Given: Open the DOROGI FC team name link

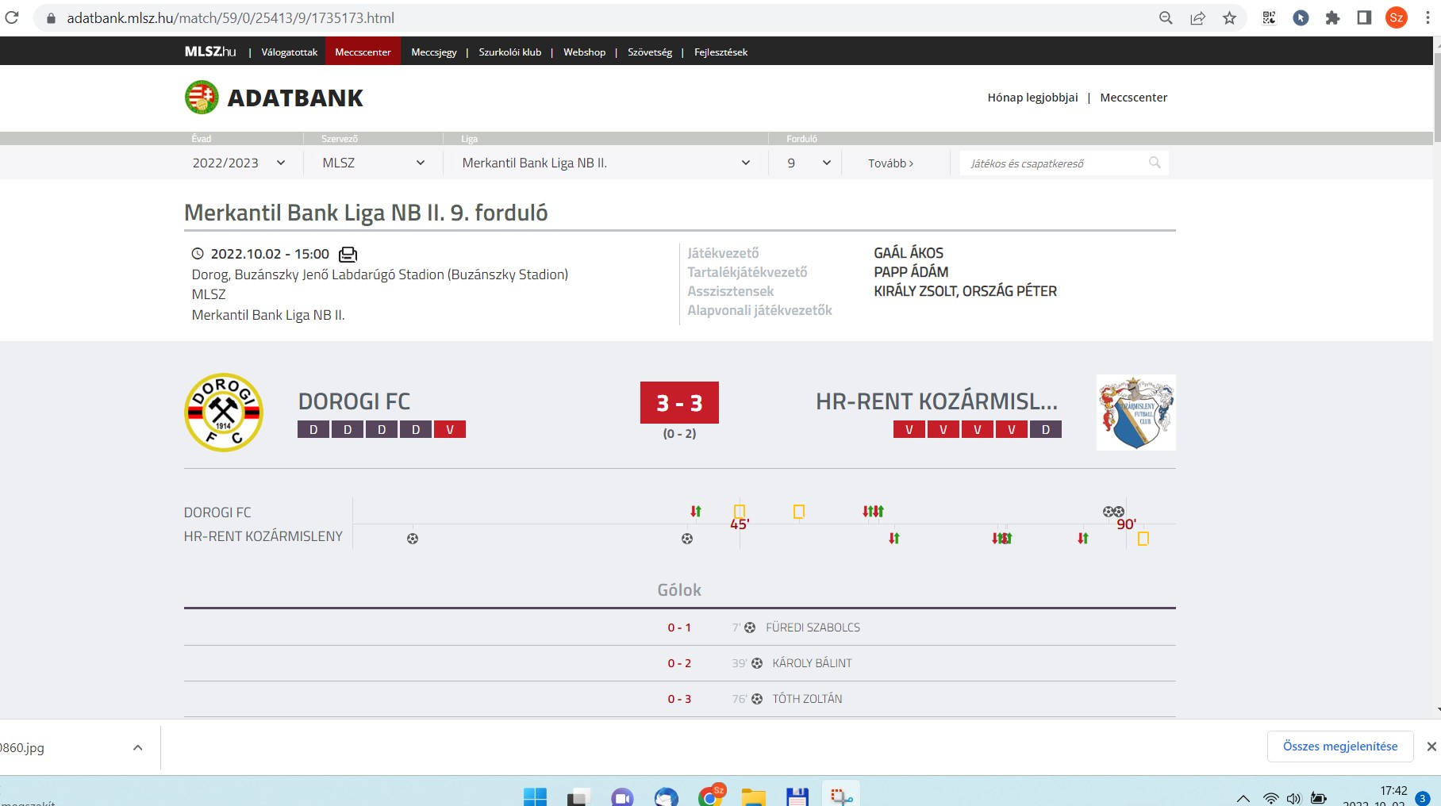Looking at the screenshot, I should point(354,401).
